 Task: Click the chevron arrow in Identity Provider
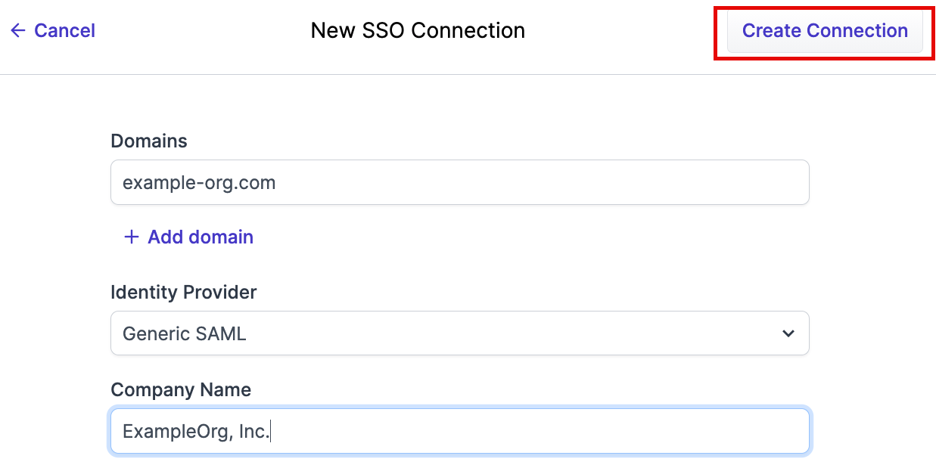pyautogui.click(x=788, y=333)
